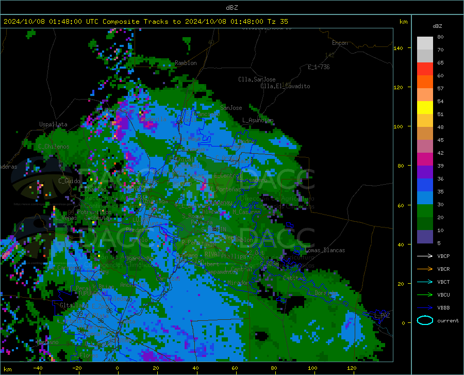Screen dimensions: 464x375
Task: Select the bright yellow 51-54 dBZ swatch
Action: [425, 108]
